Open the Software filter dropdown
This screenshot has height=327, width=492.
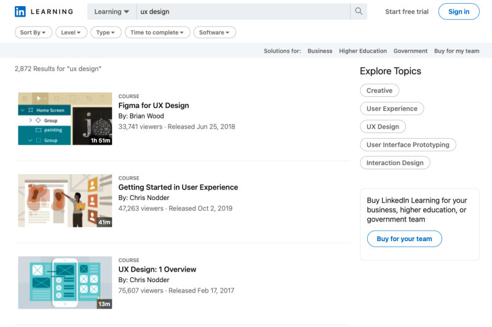[215, 33]
